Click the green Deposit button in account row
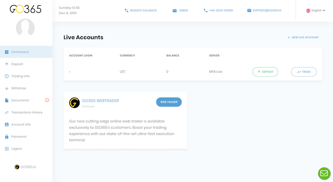Image resolution: width=333 pixels, height=182 pixels. tap(265, 72)
